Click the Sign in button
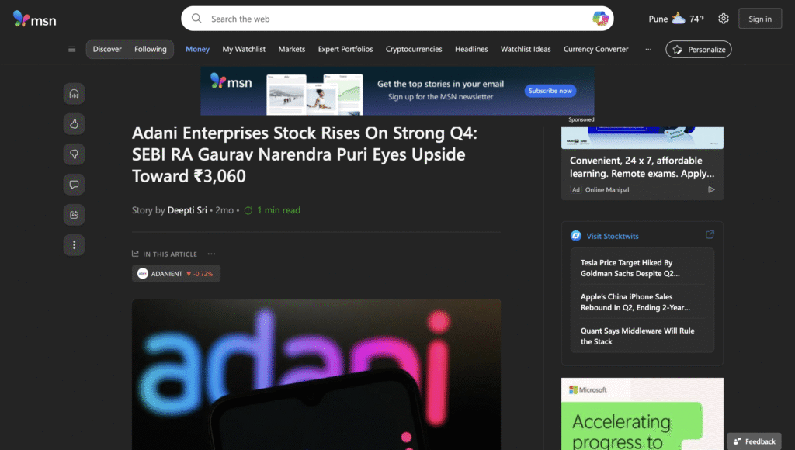Image resolution: width=795 pixels, height=450 pixels. click(760, 19)
